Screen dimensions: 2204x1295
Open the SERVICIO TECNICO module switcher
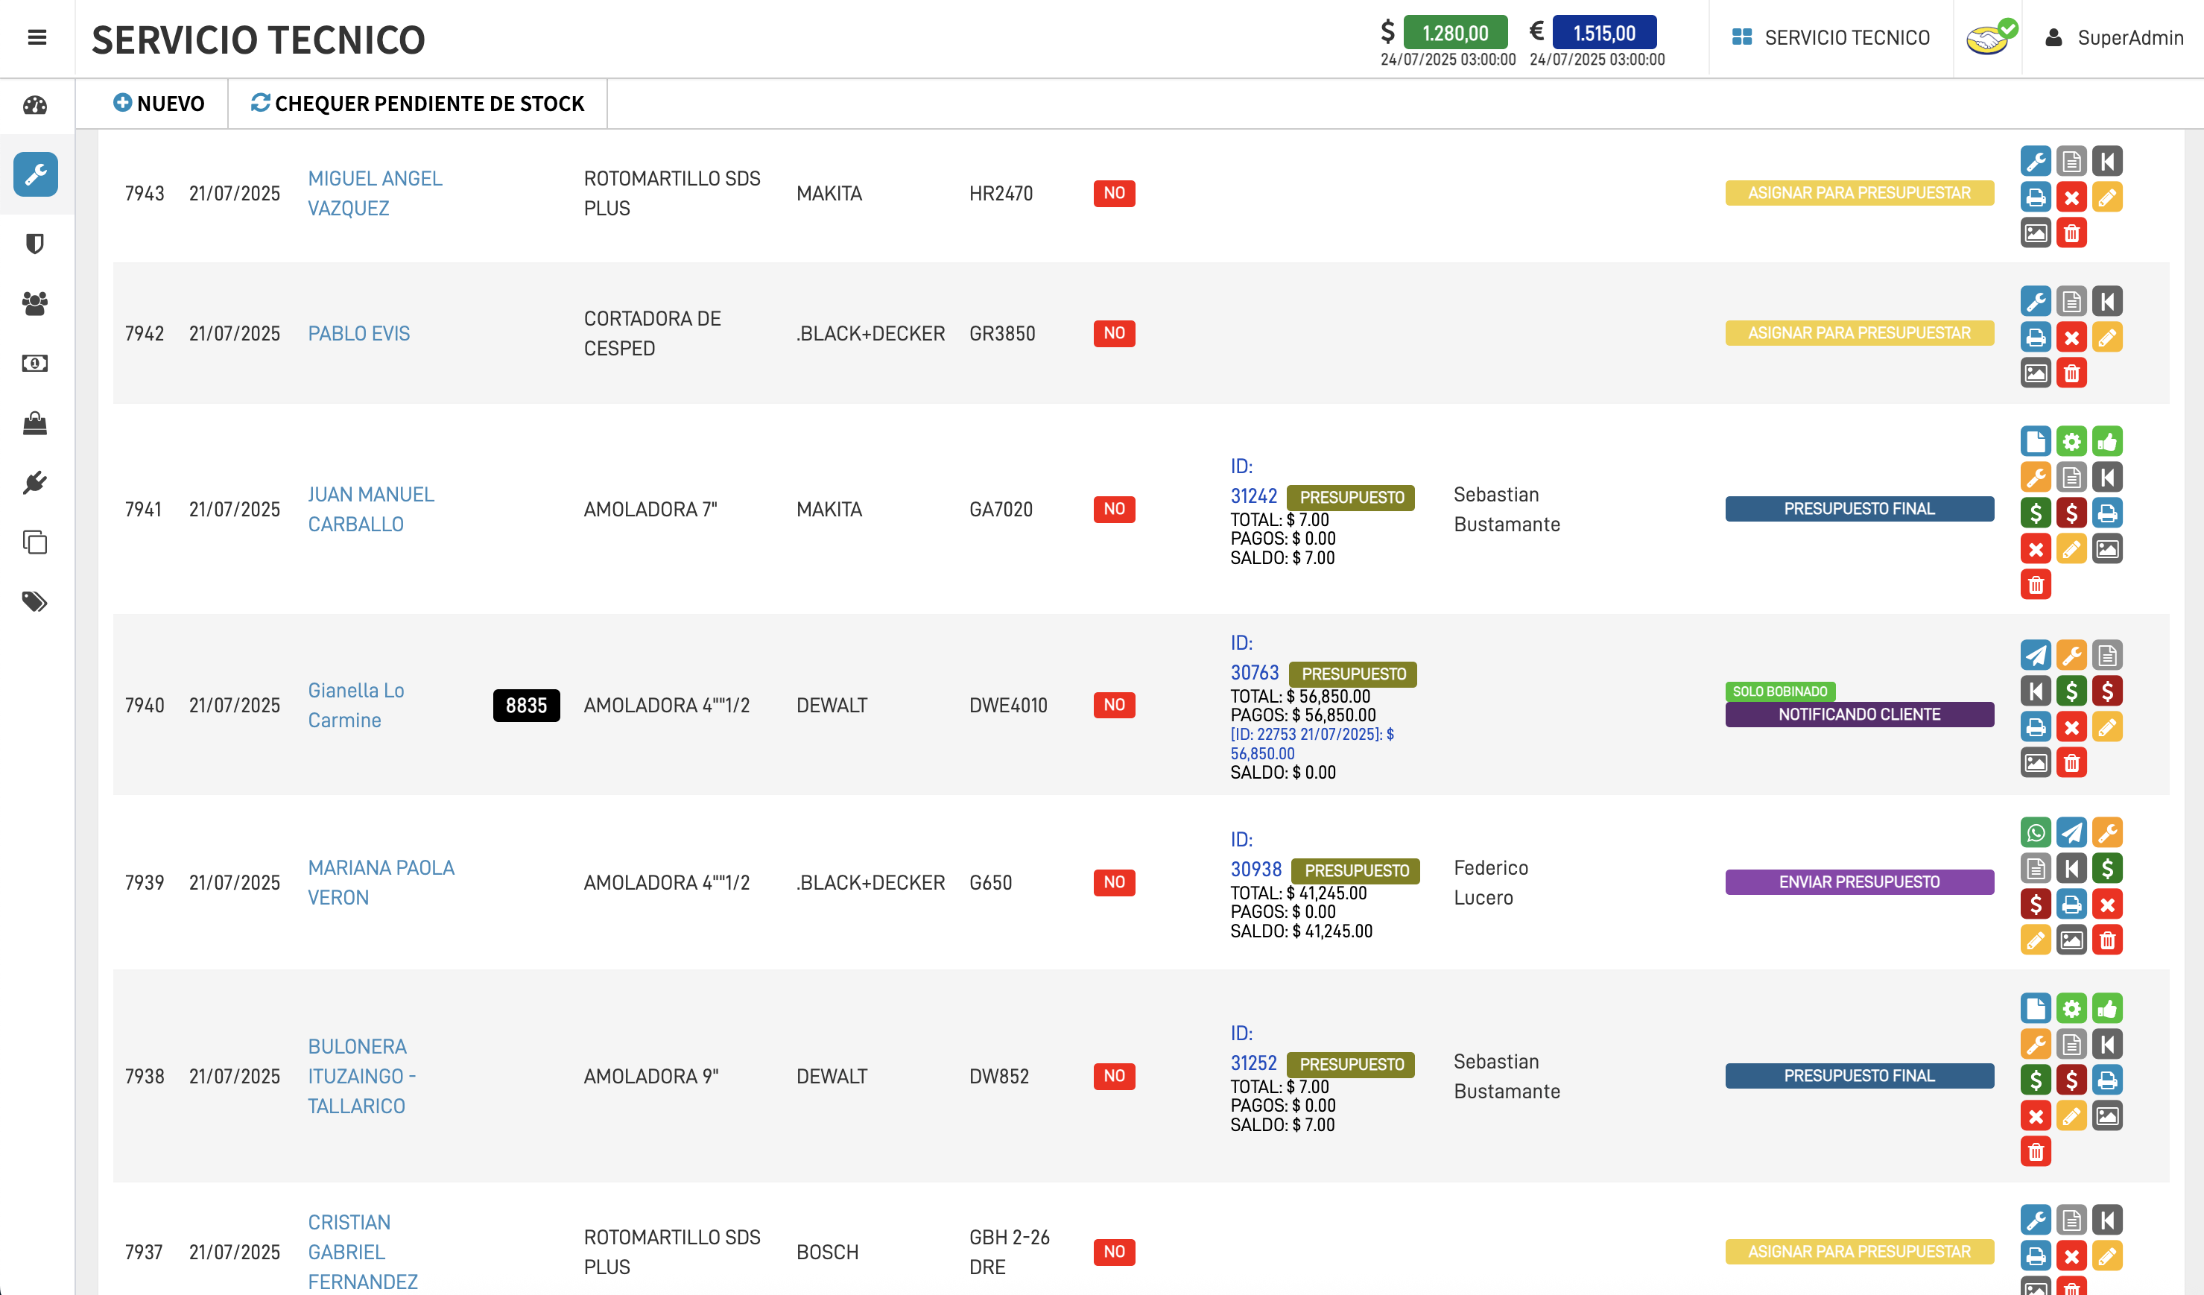point(1831,37)
